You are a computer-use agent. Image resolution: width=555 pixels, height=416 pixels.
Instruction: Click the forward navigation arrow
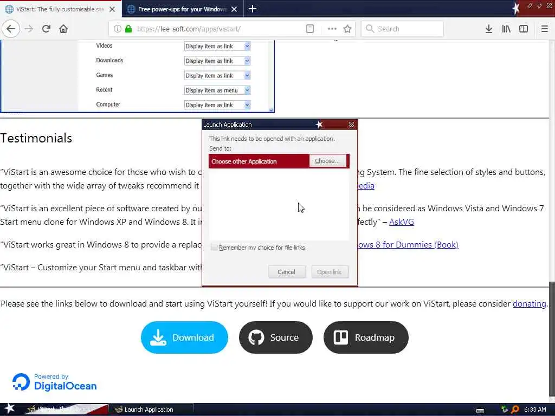tap(29, 29)
